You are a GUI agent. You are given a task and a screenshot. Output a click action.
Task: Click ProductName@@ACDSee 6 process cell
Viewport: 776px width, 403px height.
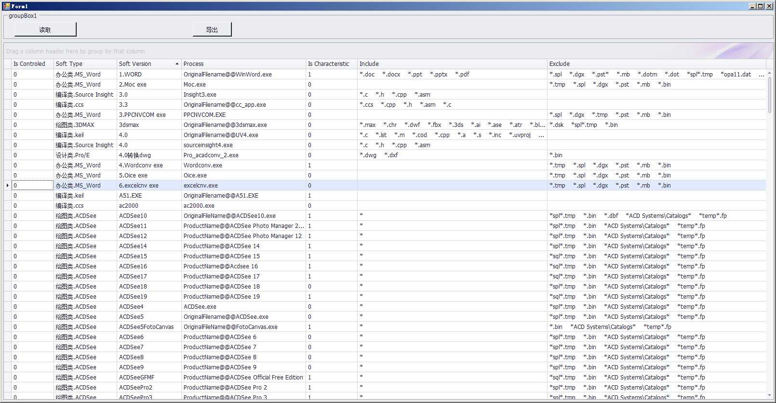point(243,337)
